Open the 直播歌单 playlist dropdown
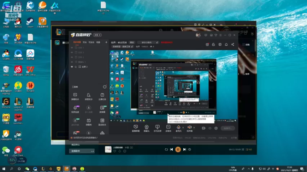 coord(82,151)
